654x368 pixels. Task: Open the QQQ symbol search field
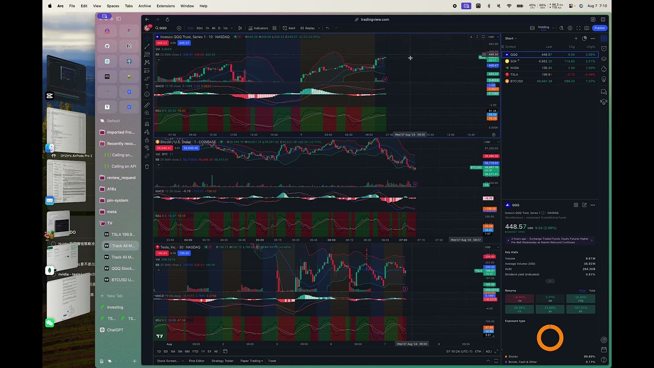(x=162, y=28)
